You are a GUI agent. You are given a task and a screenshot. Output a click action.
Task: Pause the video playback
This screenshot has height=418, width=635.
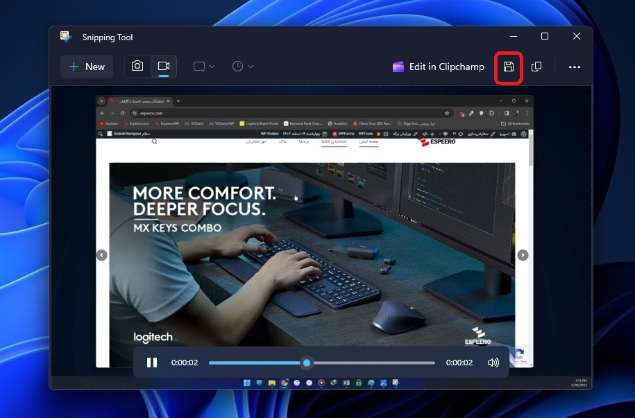point(152,363)
